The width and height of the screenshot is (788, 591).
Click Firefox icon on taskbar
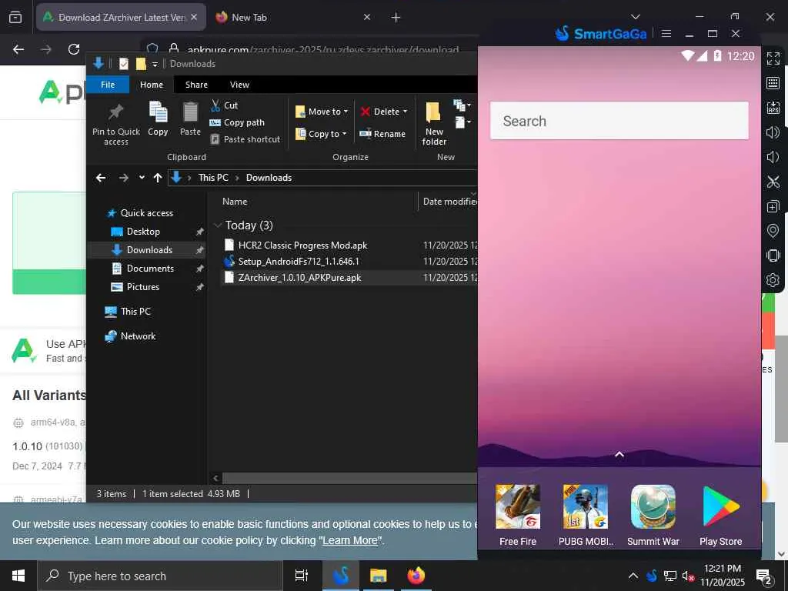[x=416, y=576]
